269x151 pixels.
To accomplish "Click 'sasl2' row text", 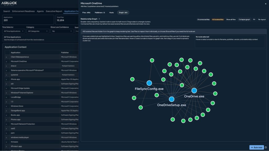I will point(13,128).
